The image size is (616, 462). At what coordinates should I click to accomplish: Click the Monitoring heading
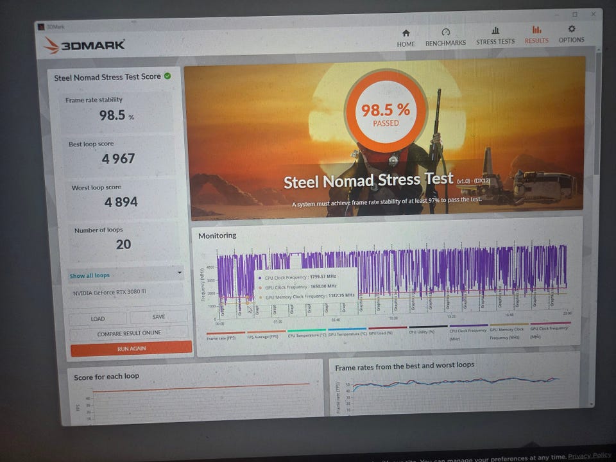tap(218, 235)
